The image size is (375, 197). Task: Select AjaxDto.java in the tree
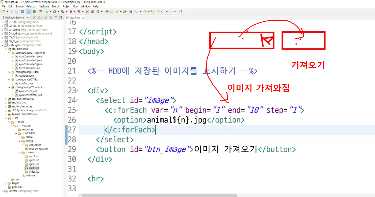click(x=26, y=83)
